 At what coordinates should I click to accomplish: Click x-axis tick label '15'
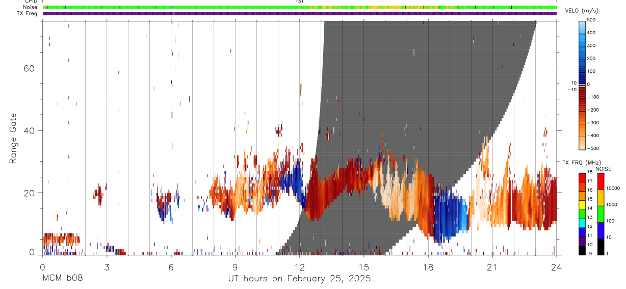pyautogui.click(x=363, y=267)
